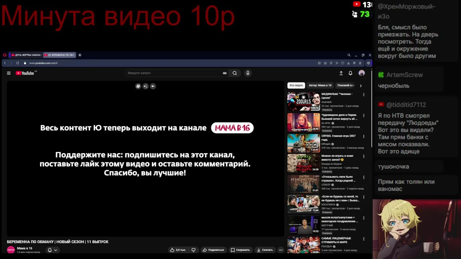Click the camera overlay icon above video
Image resolution: width=461 pixels, height=259 pixels.
[x=153, y=86]
